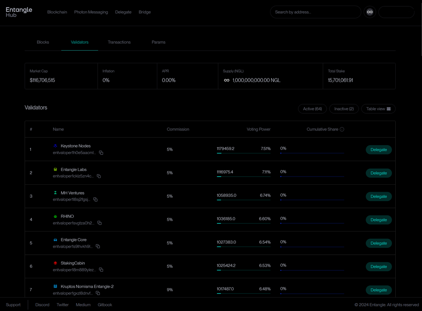
Task: Click Keystone Nodes voting power bar
Action: pos(244,153)
